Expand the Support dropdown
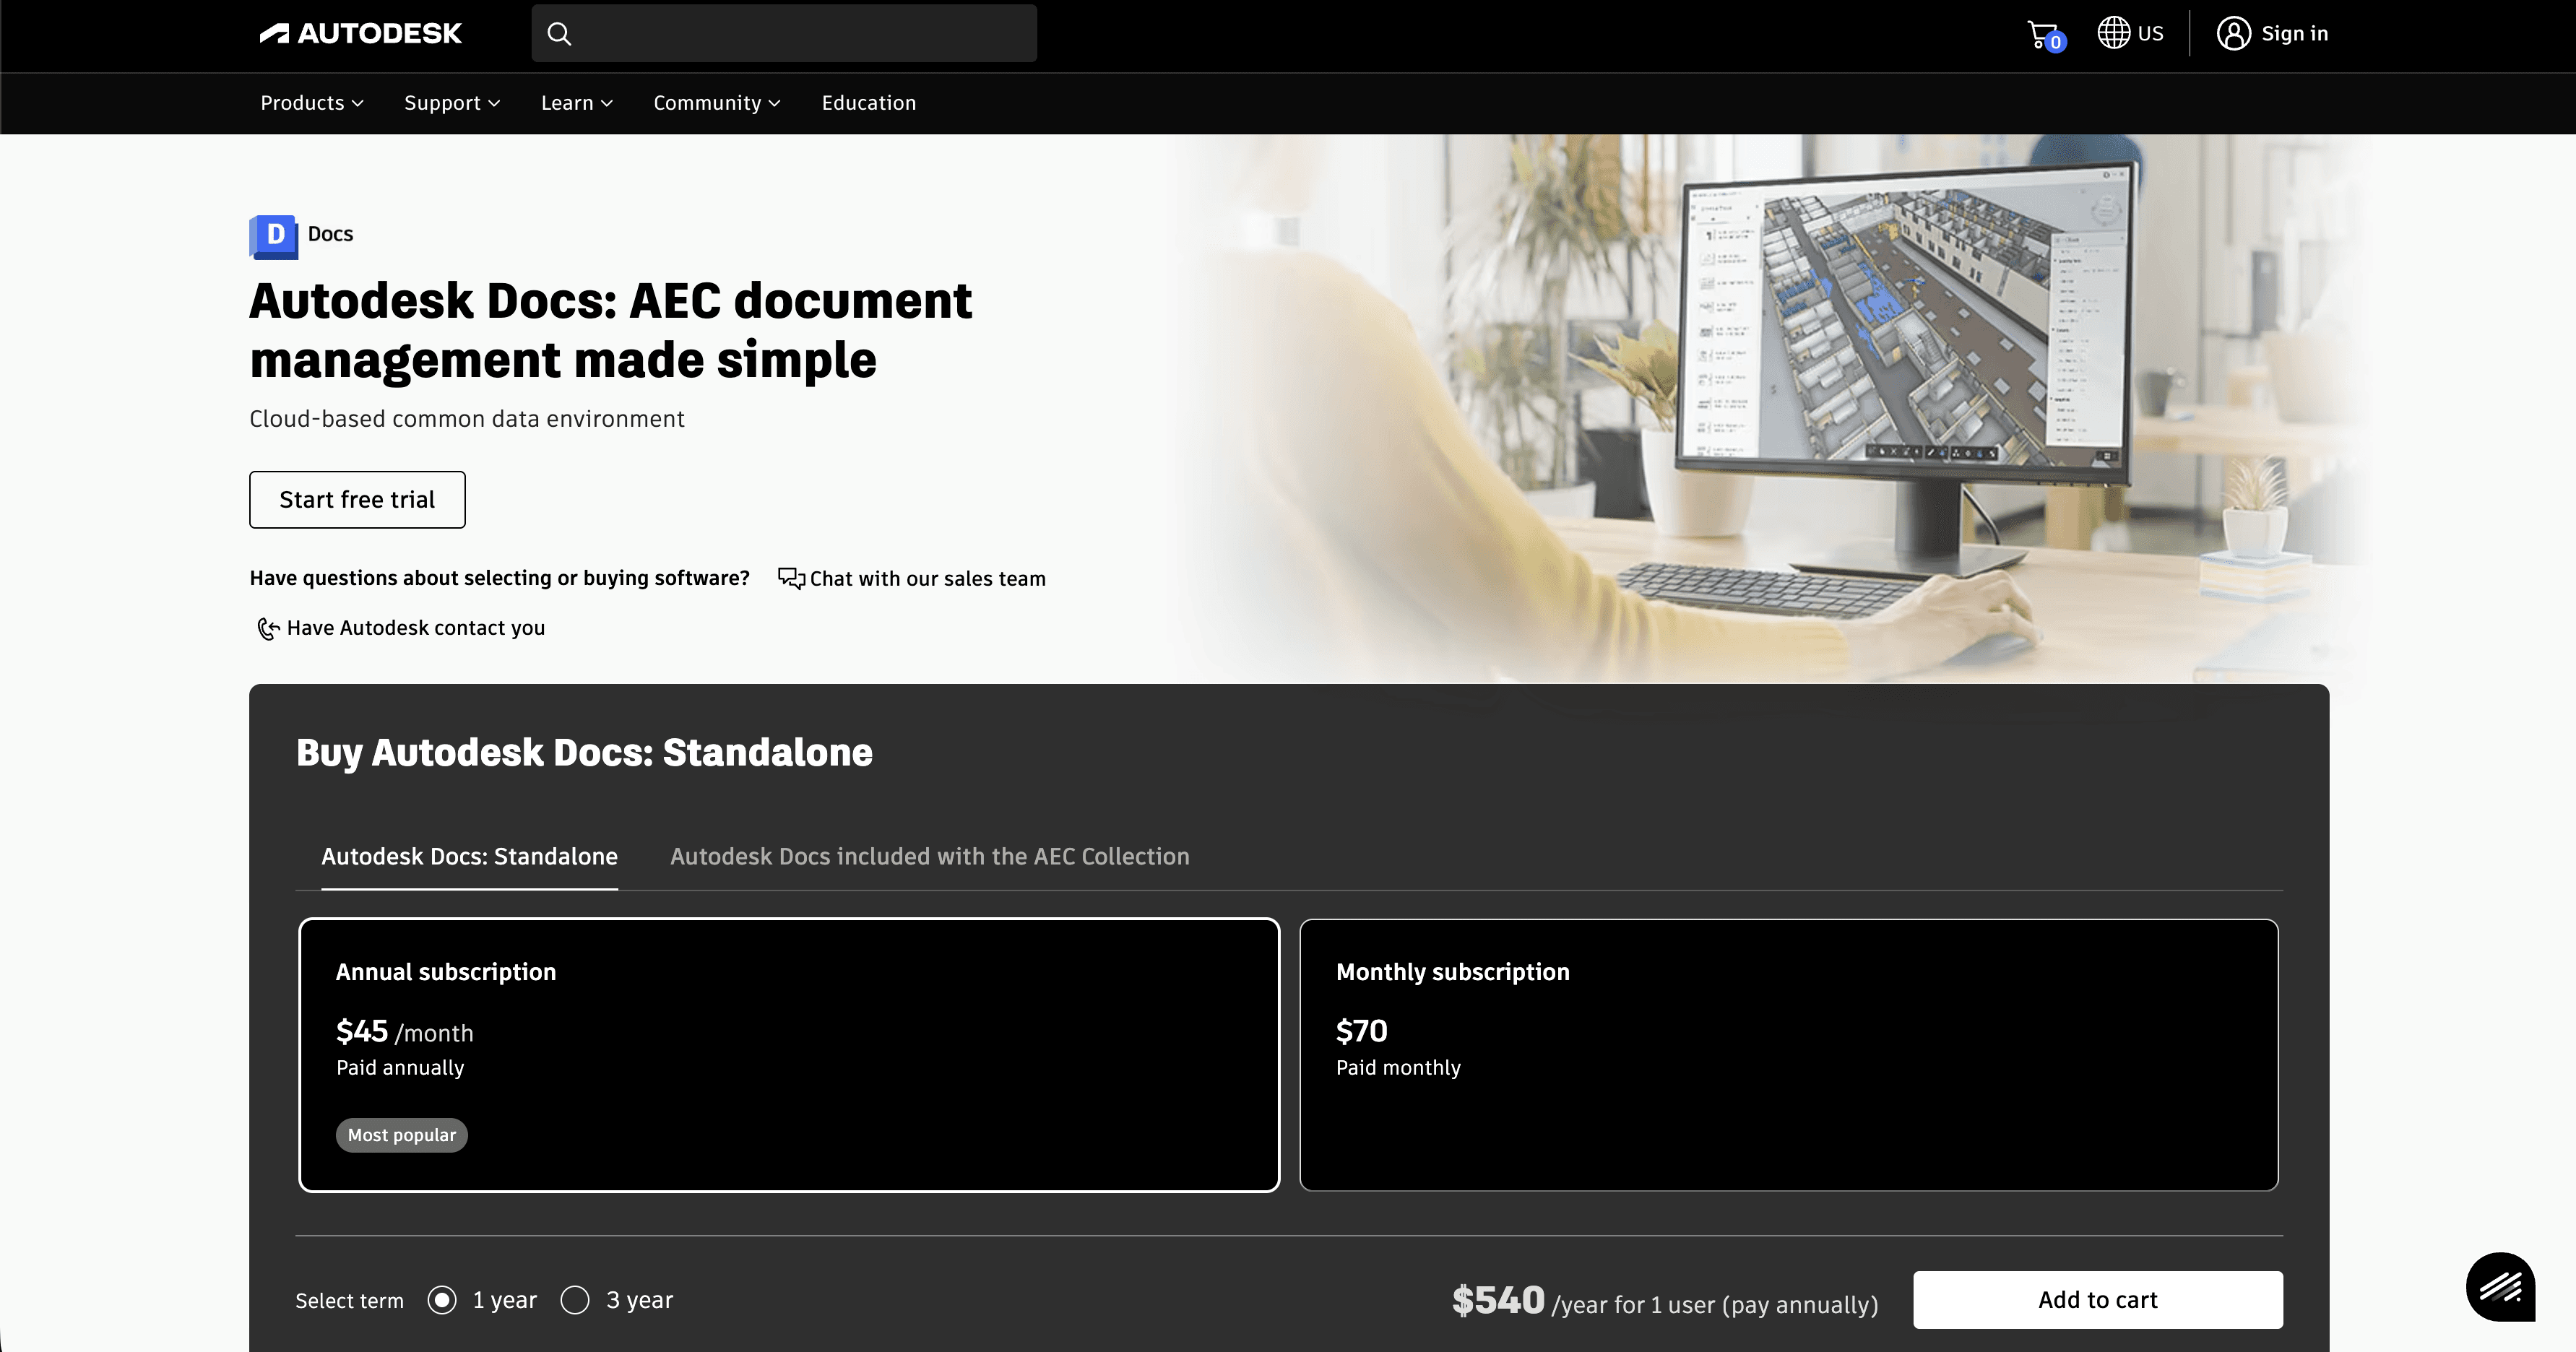2576x1352 pixels. point(451,103)
